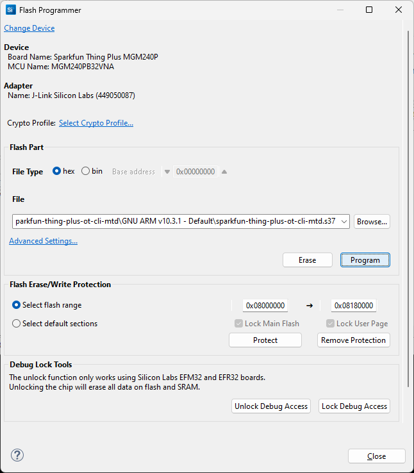Viewport: 414px width, 473px height.
Task: Click base address down arrow
Action: tap(167, 172)
